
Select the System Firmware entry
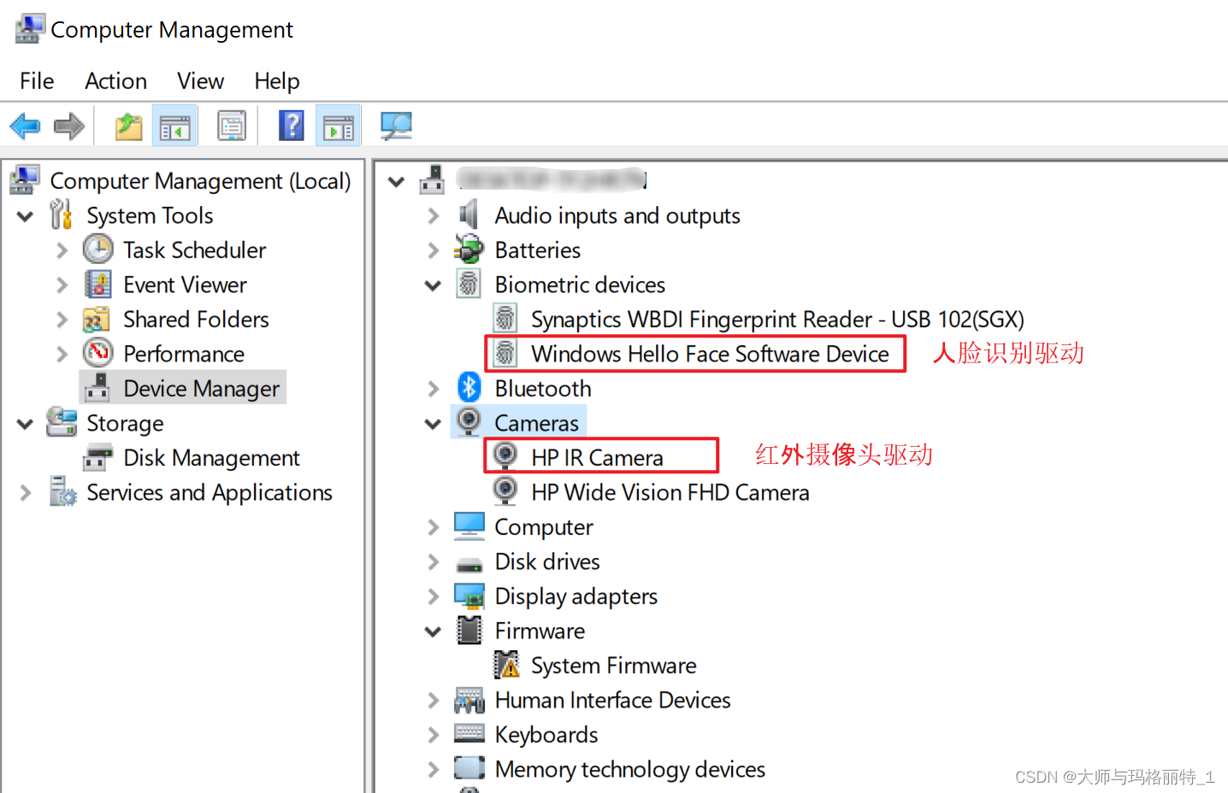613,666
